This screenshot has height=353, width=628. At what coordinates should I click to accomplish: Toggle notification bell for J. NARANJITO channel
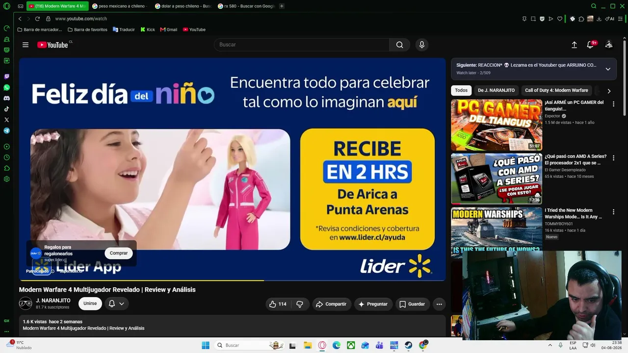point(116,304)
